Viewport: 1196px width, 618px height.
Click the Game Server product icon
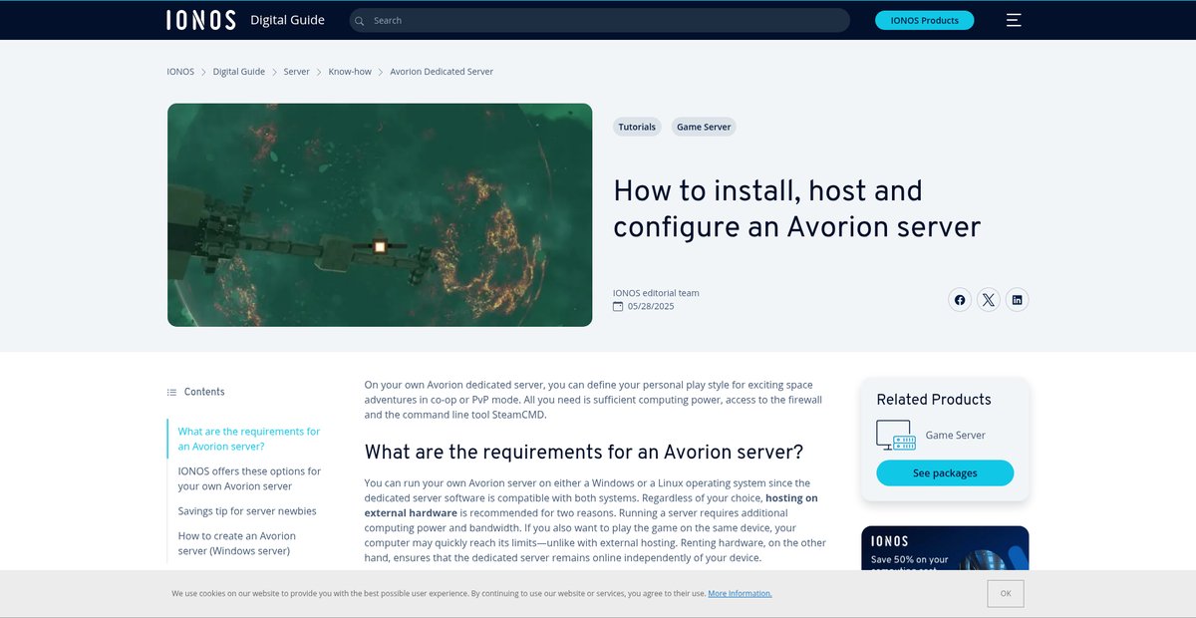tap(895, 436)
